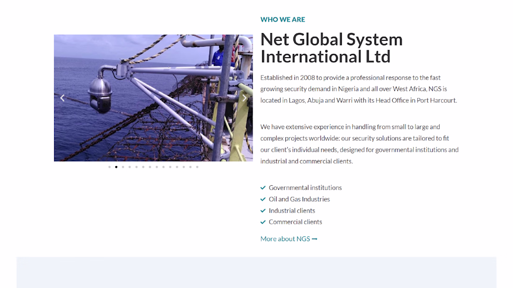
Task: Jump to the fourth carousel dot
Action: (x=130, y=167)
